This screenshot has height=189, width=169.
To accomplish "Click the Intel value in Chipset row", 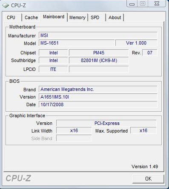I will tap(53, 53).
